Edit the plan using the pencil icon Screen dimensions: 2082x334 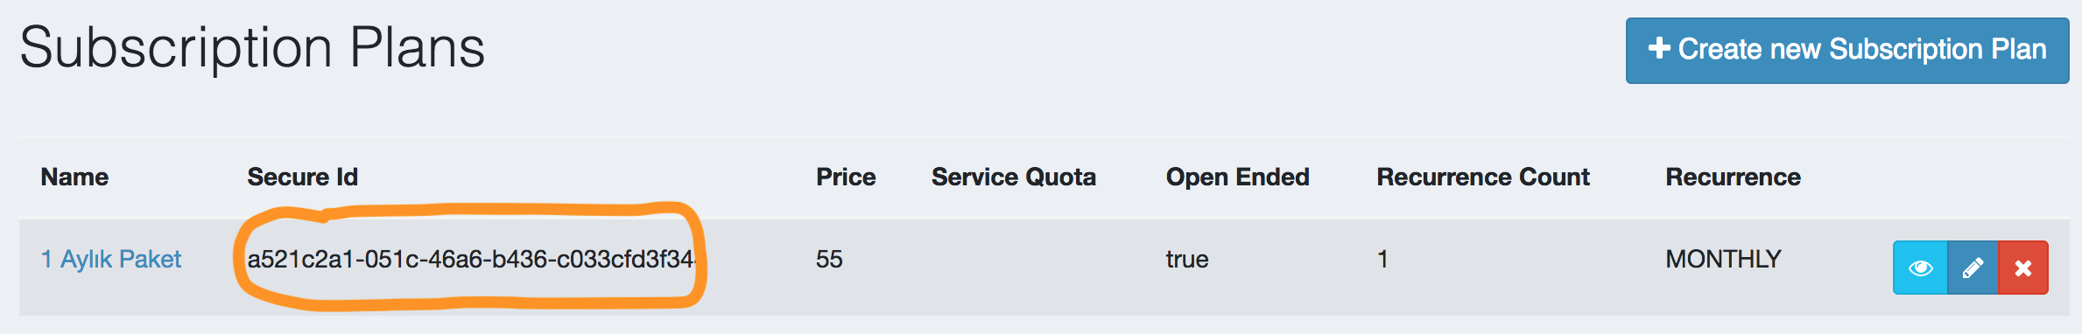point(1973,268)
